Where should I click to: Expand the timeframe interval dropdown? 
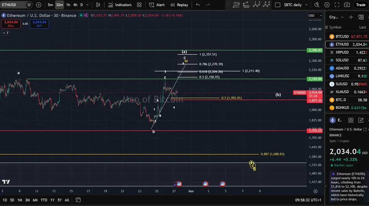point(88,5)
